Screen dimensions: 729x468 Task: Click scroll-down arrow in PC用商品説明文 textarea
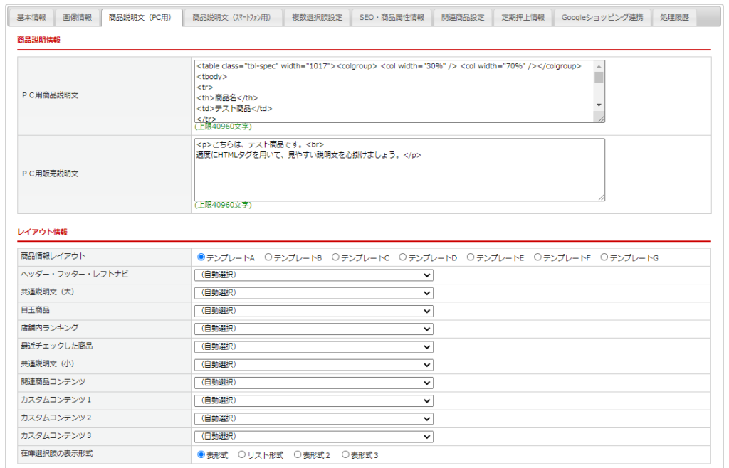pyautogui.click(x=599, y=105)
